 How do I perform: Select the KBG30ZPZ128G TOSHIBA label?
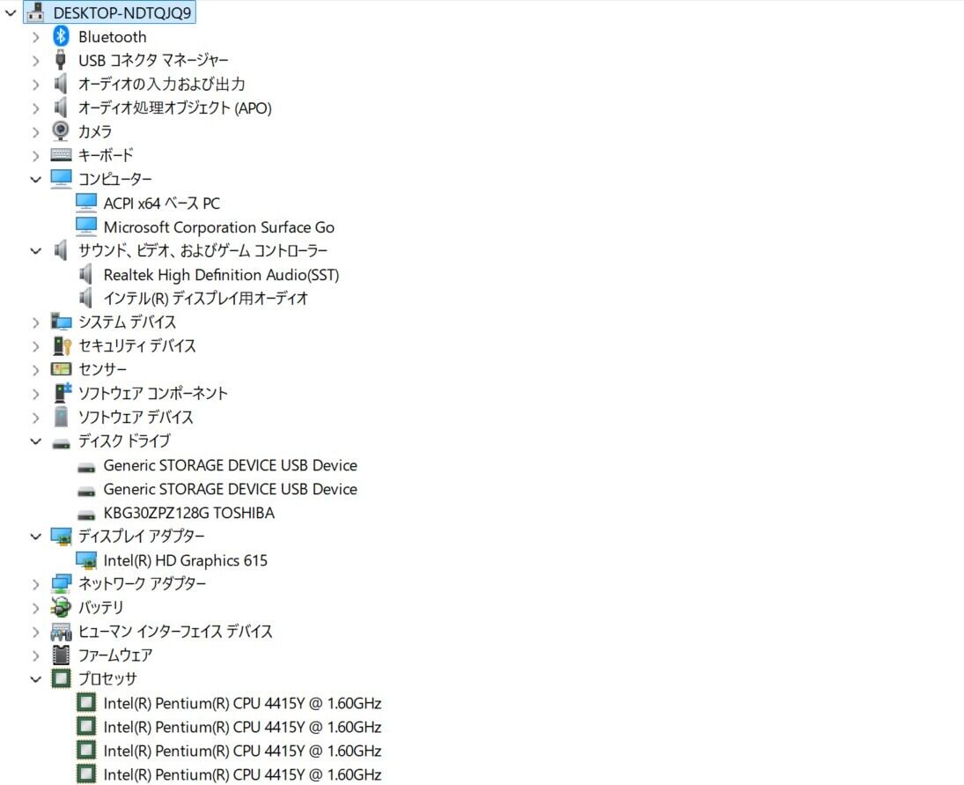188,513
